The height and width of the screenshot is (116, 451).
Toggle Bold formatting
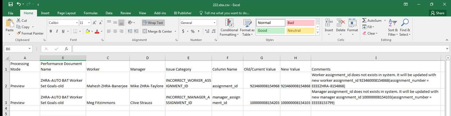click(51, 31)
